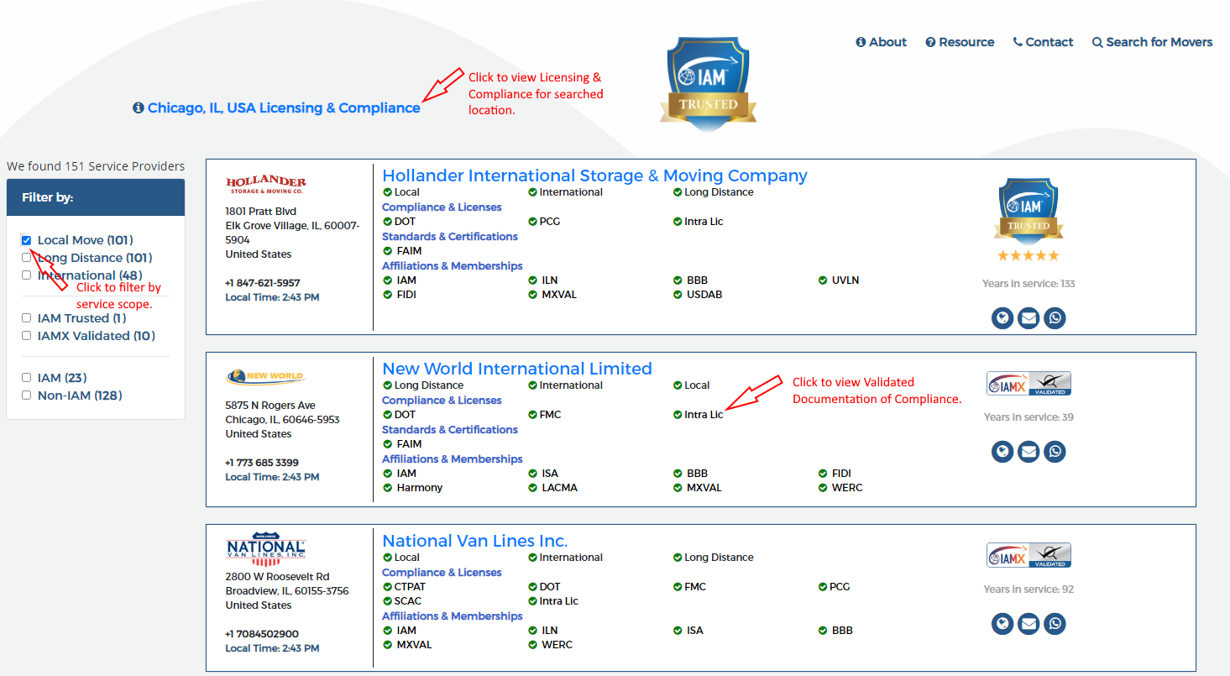Image resolution: width=1230 pixels, height=676 pixels.
Task: Click the IAM Trusted shield in the page header
Action: 708,83
